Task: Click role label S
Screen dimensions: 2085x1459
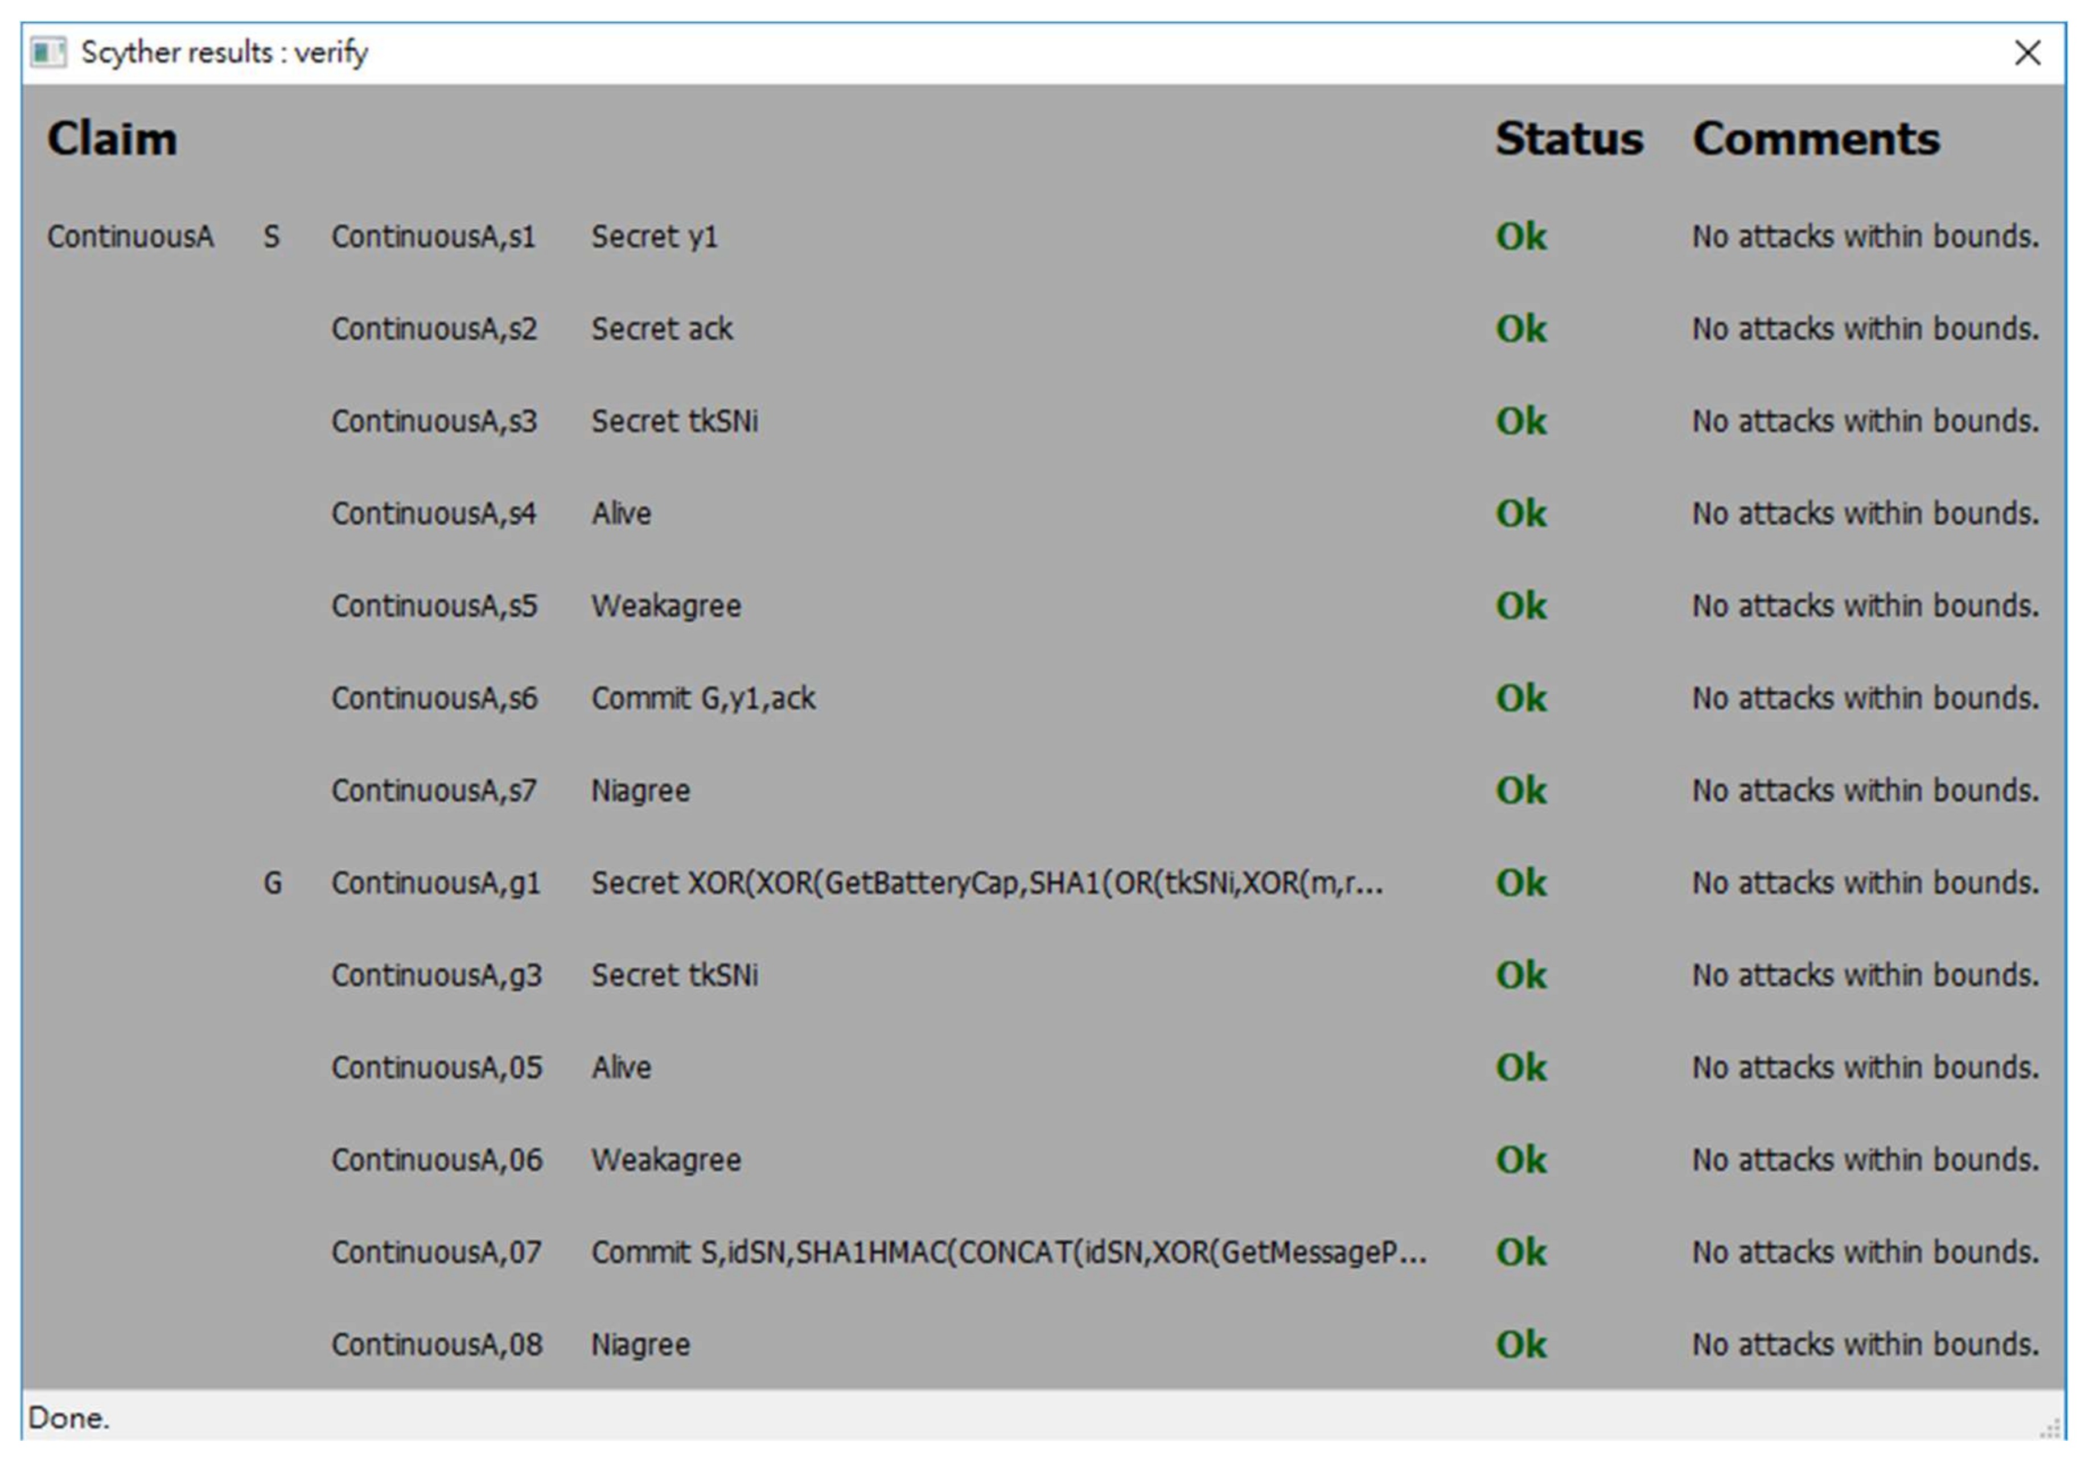Action: 272,237
